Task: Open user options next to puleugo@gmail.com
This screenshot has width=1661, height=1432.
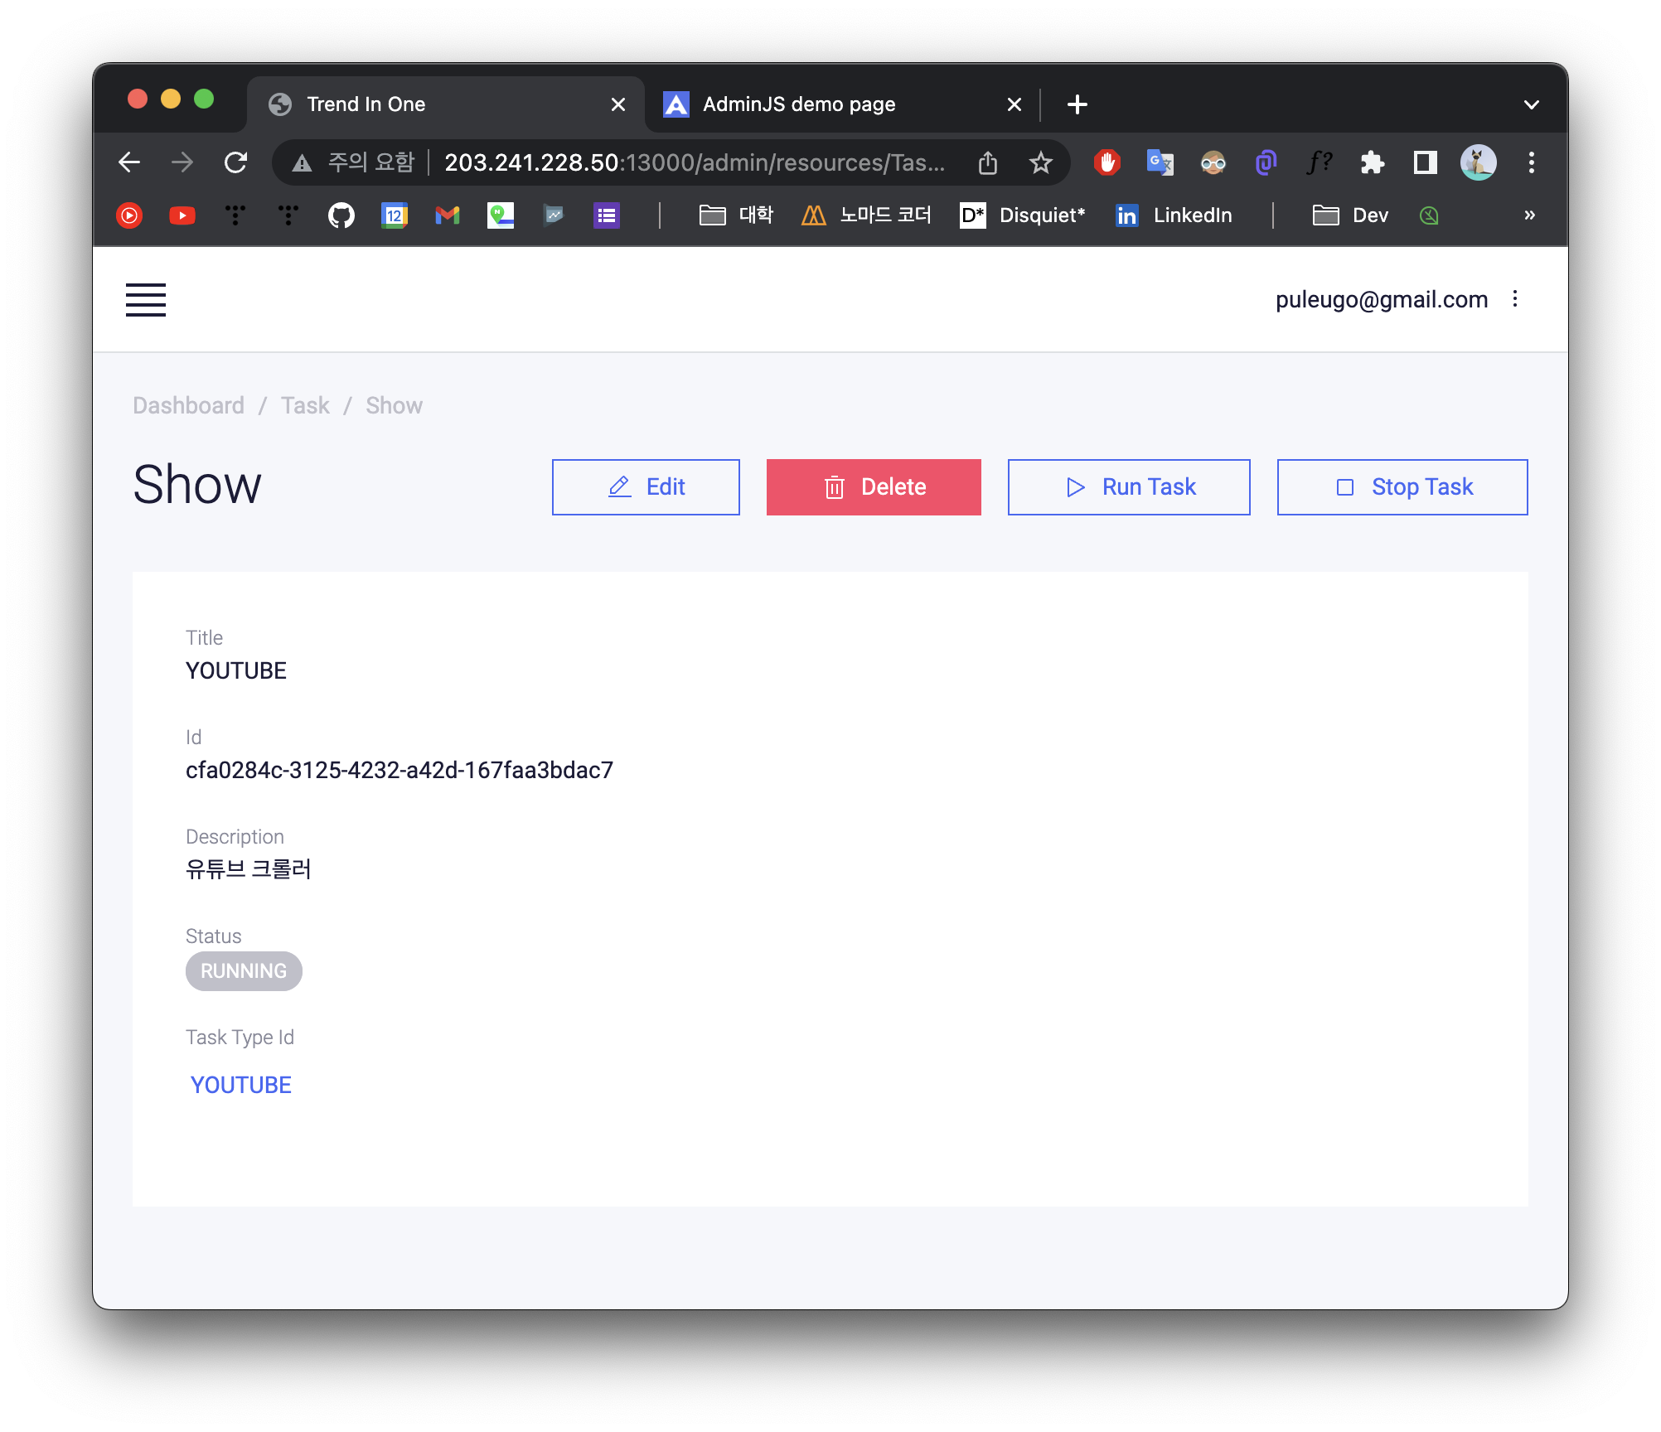Action: pos(1515,299)
